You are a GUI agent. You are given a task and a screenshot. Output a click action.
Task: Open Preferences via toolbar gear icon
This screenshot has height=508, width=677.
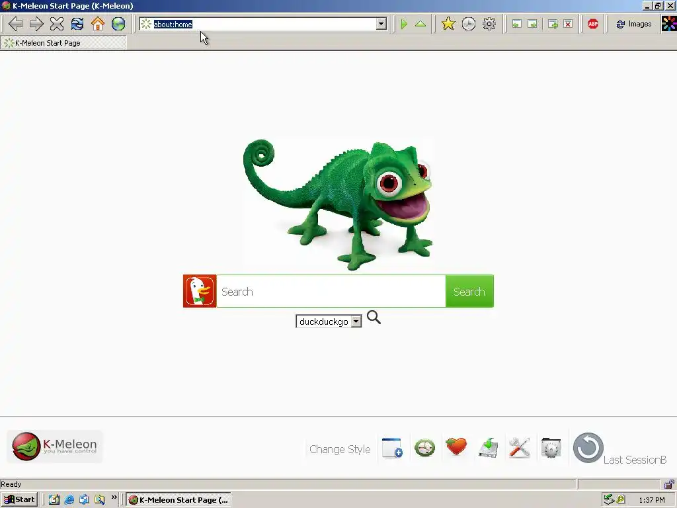click(489, 24)
